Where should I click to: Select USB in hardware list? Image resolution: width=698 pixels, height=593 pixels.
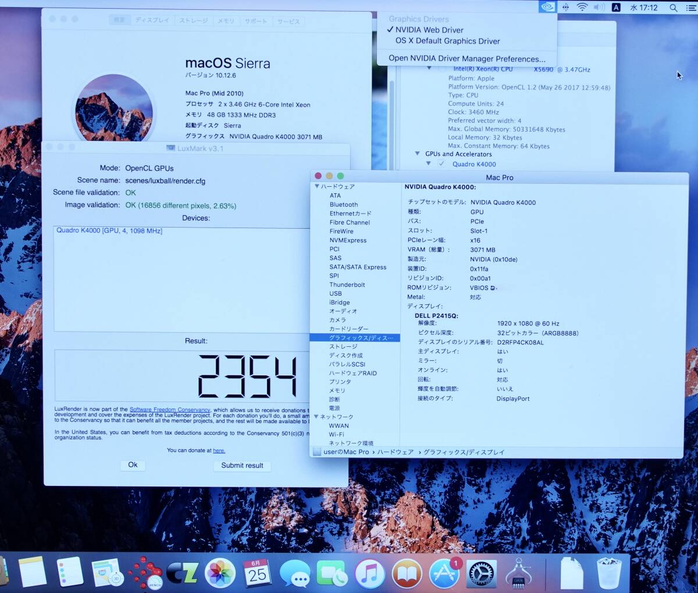(x=336, y=293)
